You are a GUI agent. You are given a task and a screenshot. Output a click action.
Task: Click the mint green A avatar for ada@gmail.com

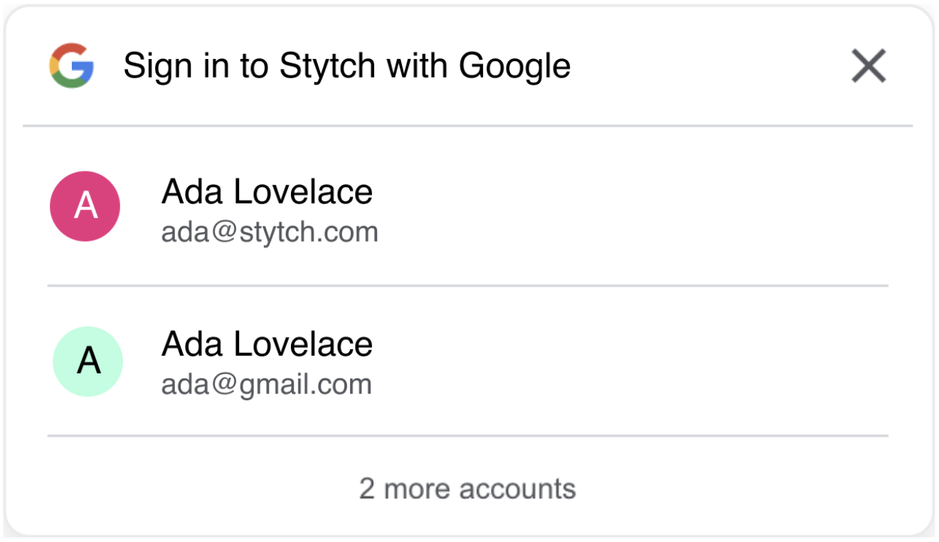(88, 361)
